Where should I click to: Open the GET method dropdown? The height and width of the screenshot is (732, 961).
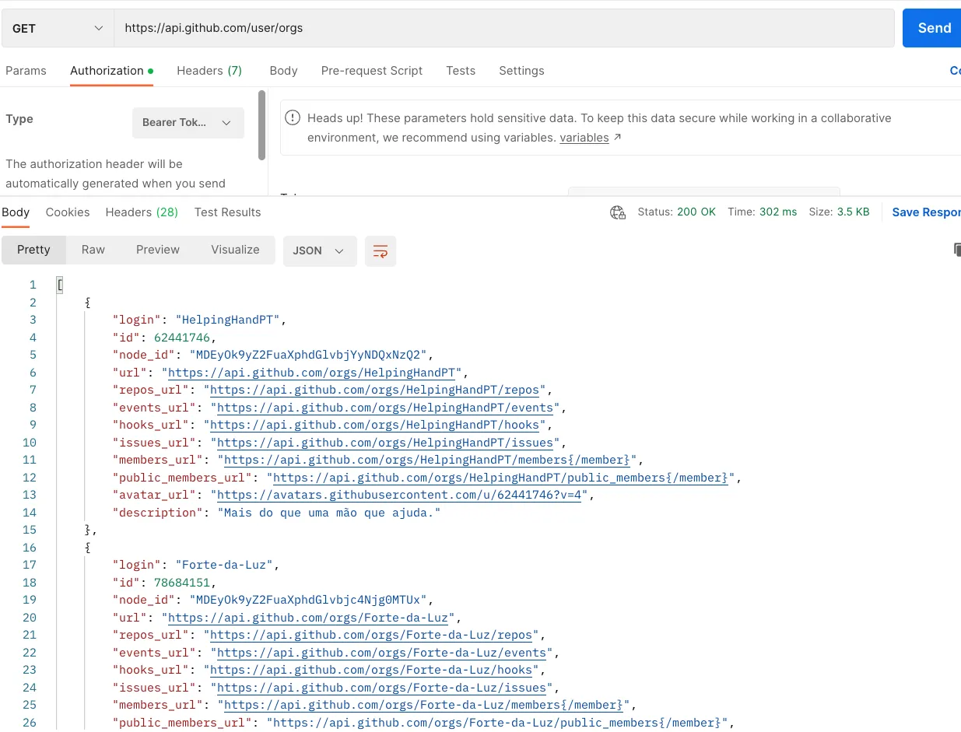pos(58,28)
